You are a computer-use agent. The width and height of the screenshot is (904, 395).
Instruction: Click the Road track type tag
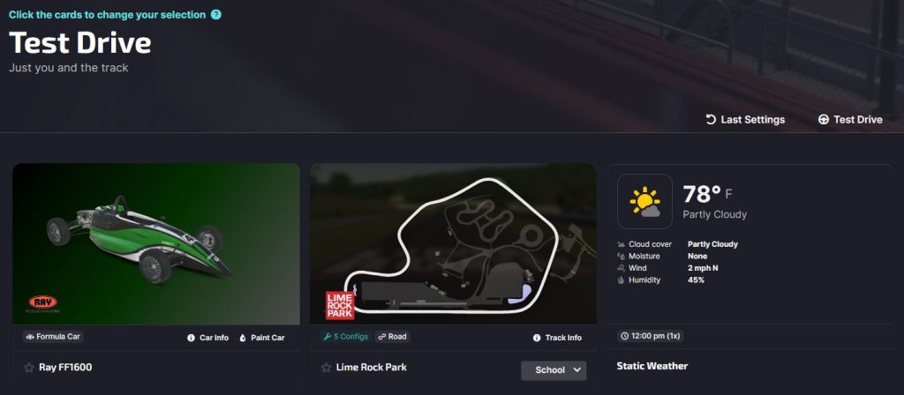click(392, 337)
